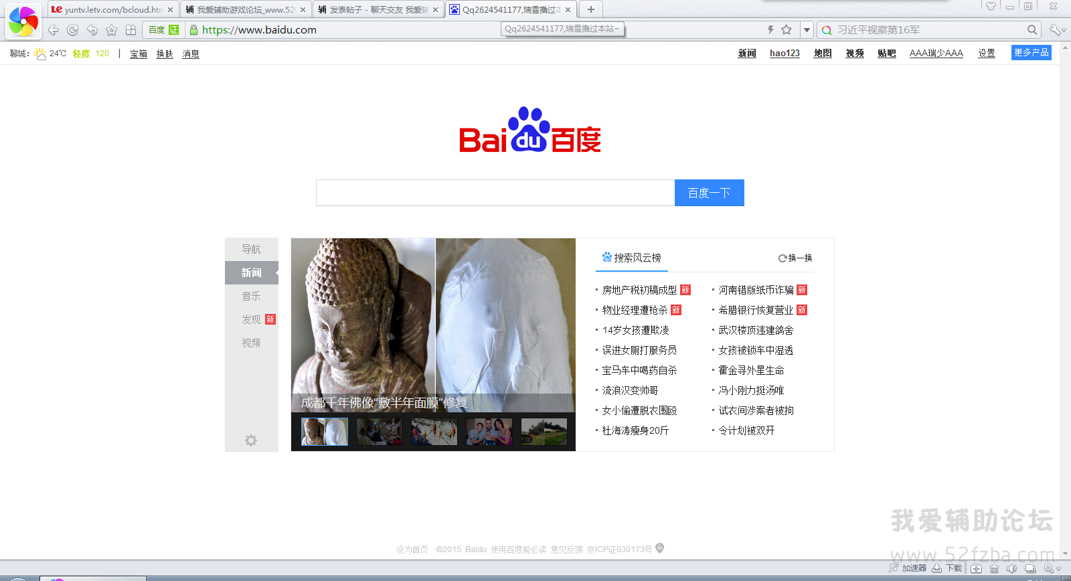This screenshot has height=581, width=1071.
Task: Open 杜海涛瘦身20斤 hot search
Action: 635,430
